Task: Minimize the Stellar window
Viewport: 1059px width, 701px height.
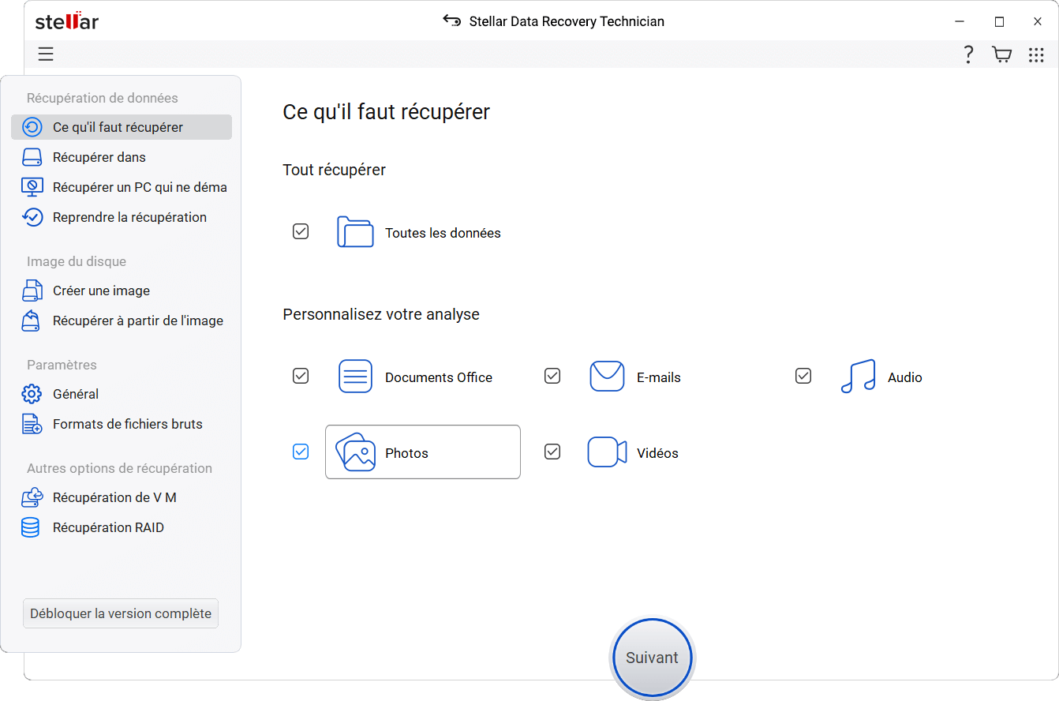Action: point(960,21)
